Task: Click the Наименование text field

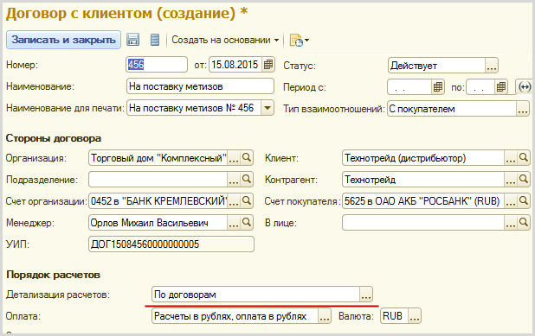Action: (200, 86)
